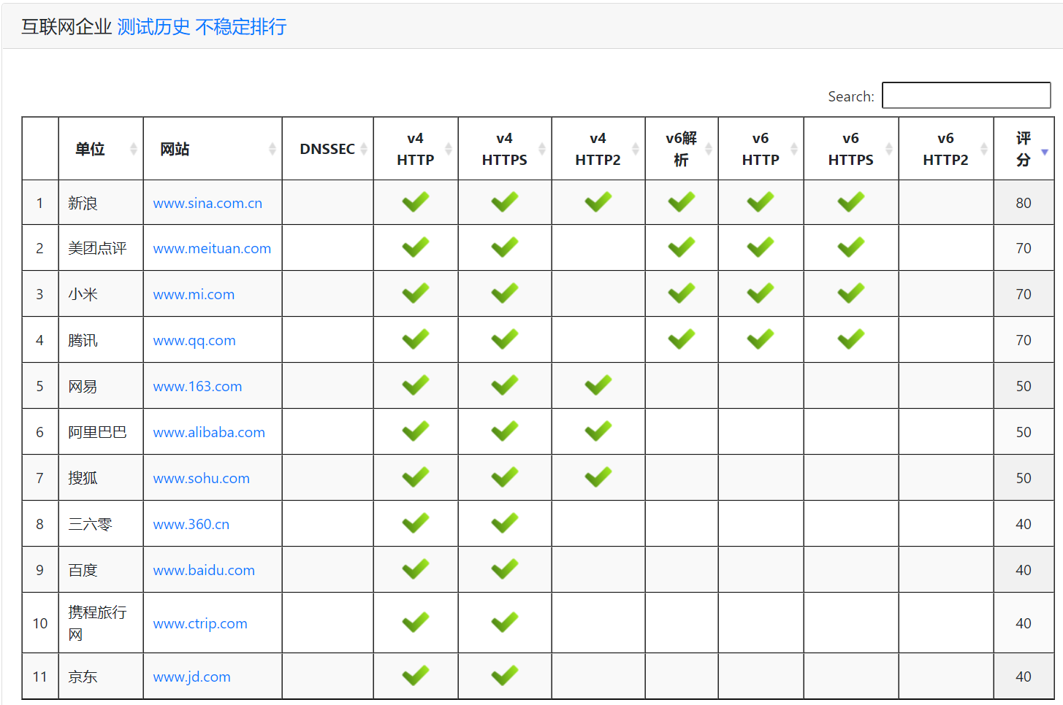This screenshot has height=705, width=1063.
Task: Open www.baidu.com link
Action: click(x=204, y=571)
